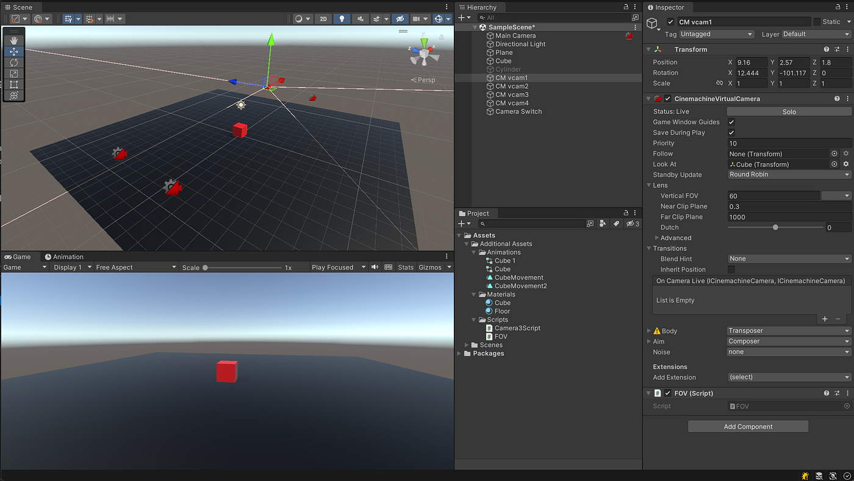Click the Solo button
The height and width of the screenshot is (481, 854).
pyautogui.click(x=789, y=112)
